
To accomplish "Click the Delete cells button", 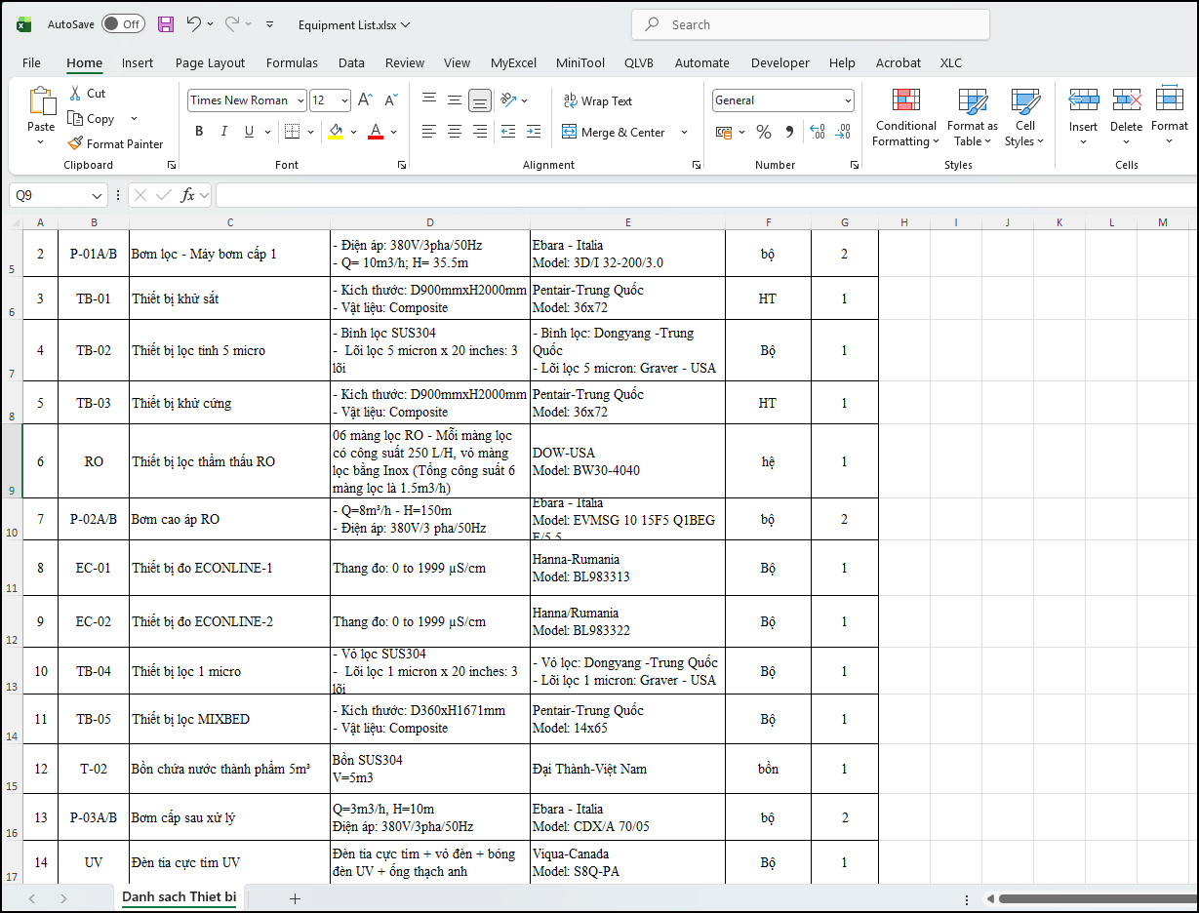I will pos(1126,117).
